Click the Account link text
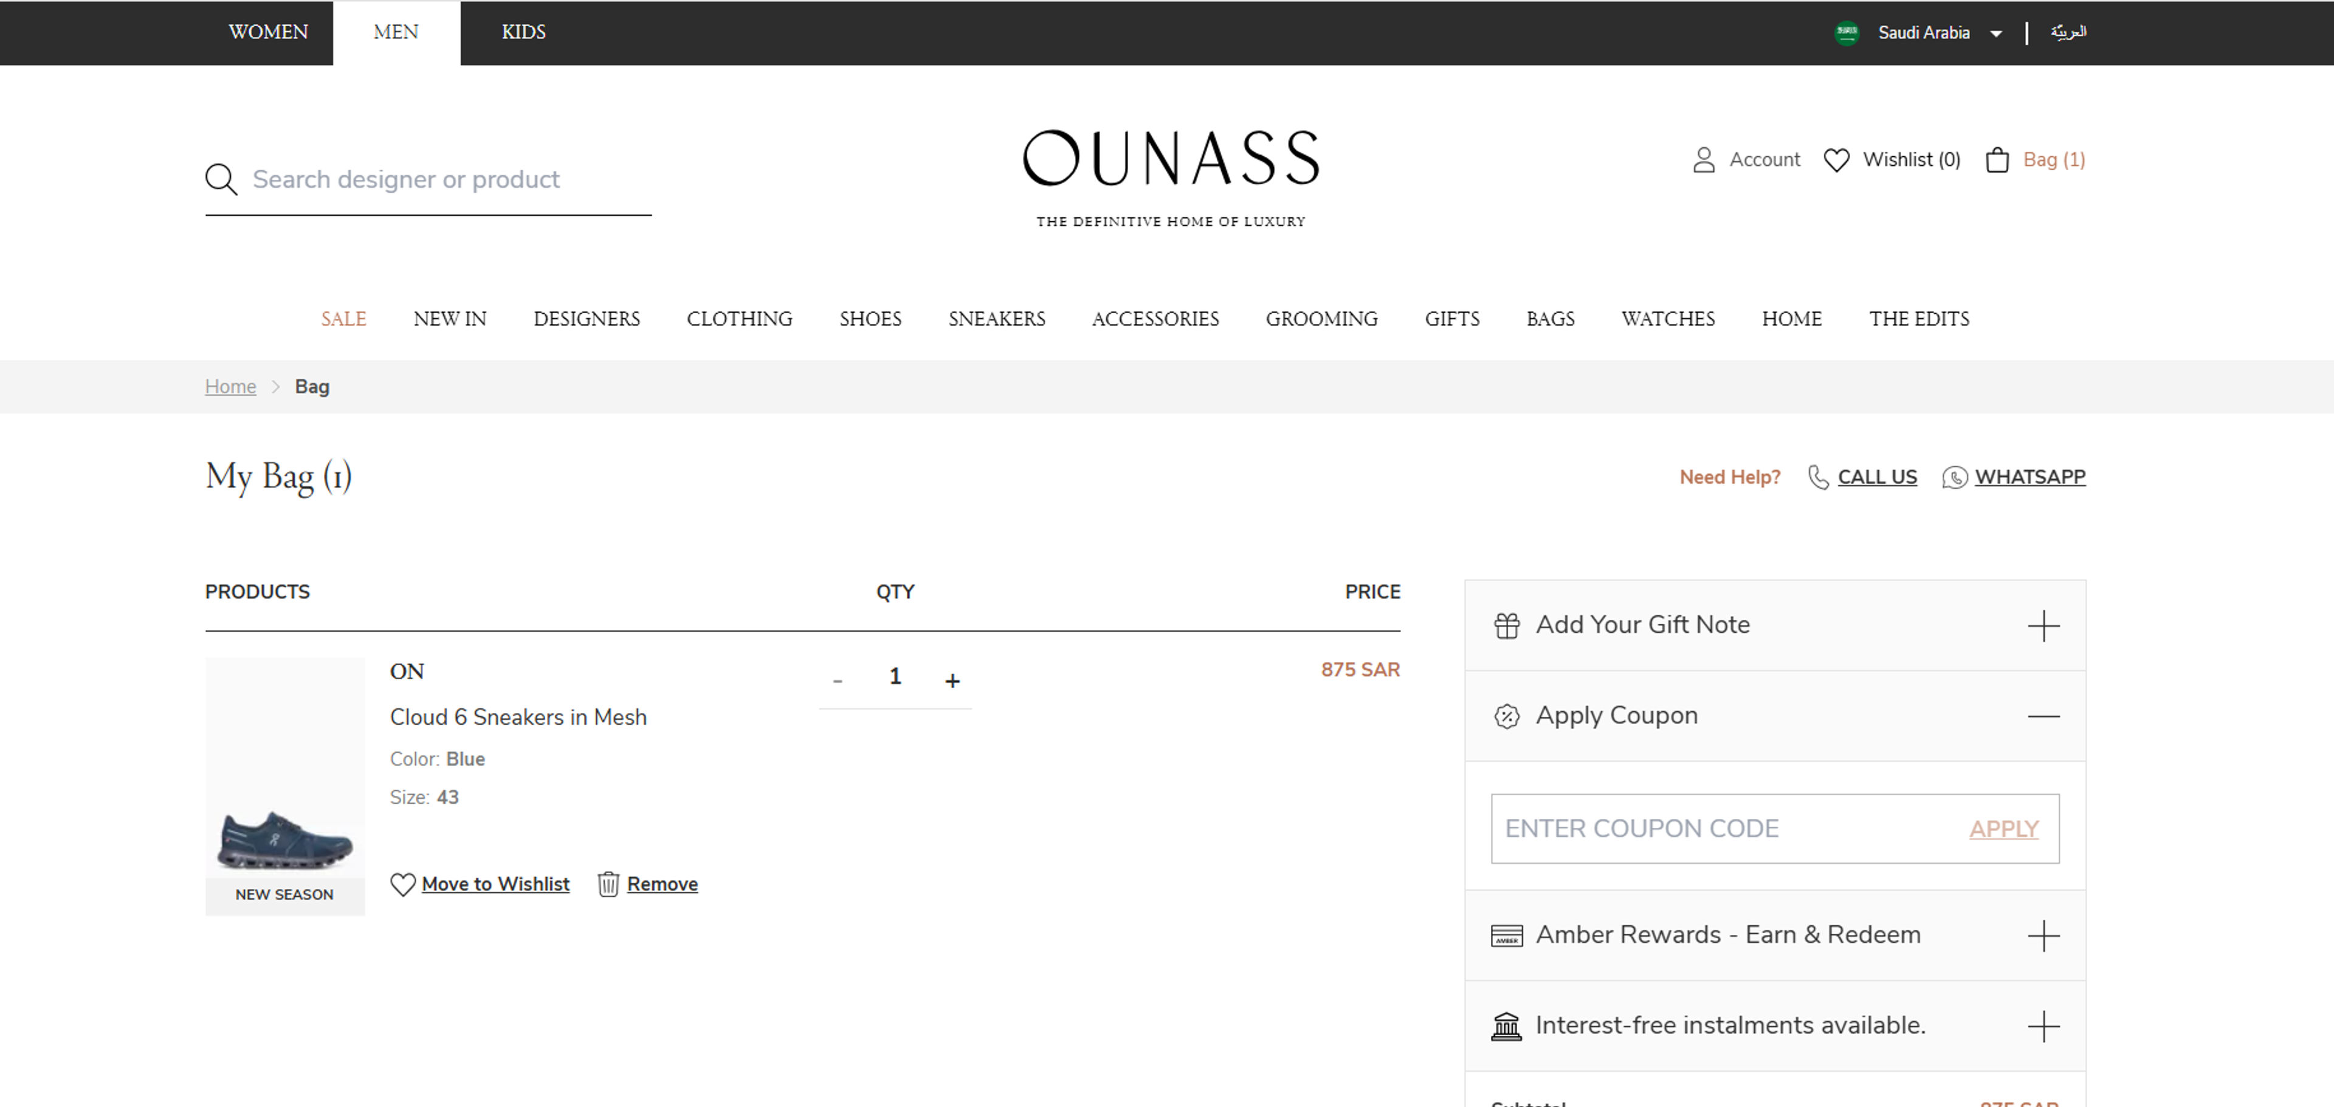 pos(1764,160)
